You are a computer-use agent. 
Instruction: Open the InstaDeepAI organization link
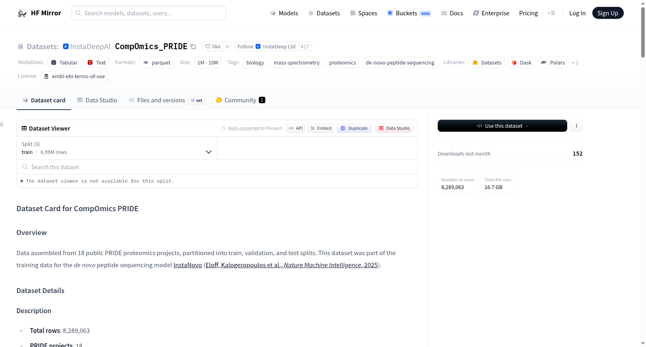pos(90,46)
